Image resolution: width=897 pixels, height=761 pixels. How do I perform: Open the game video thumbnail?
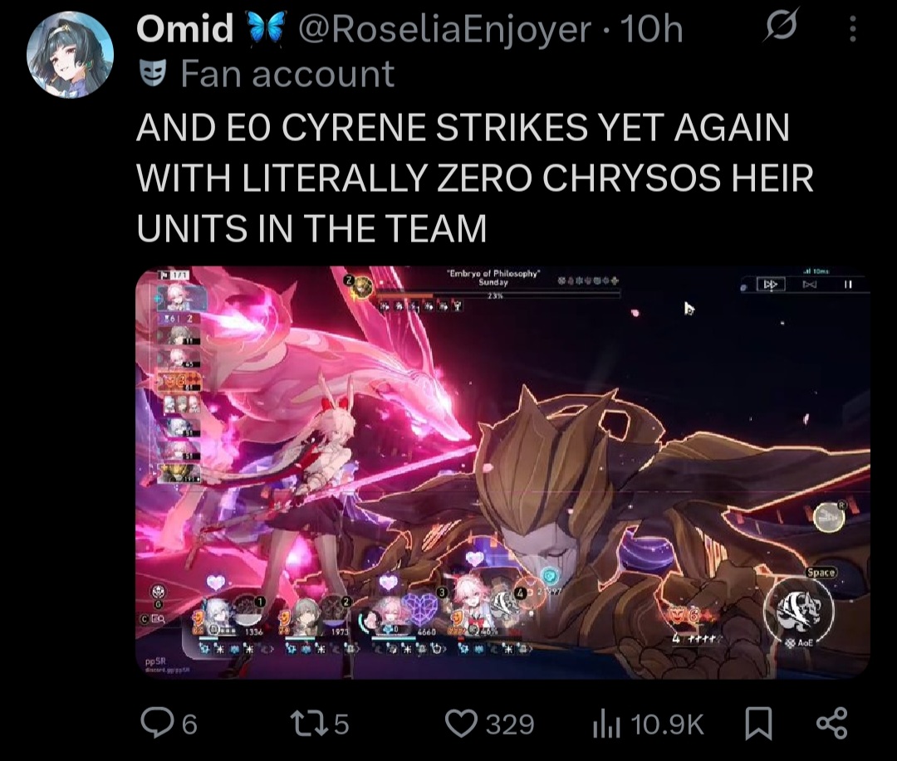point(502,472)
